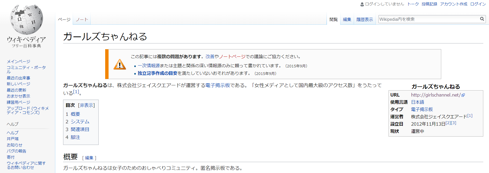Click 日本語 link in infobox

coord(418,102)
